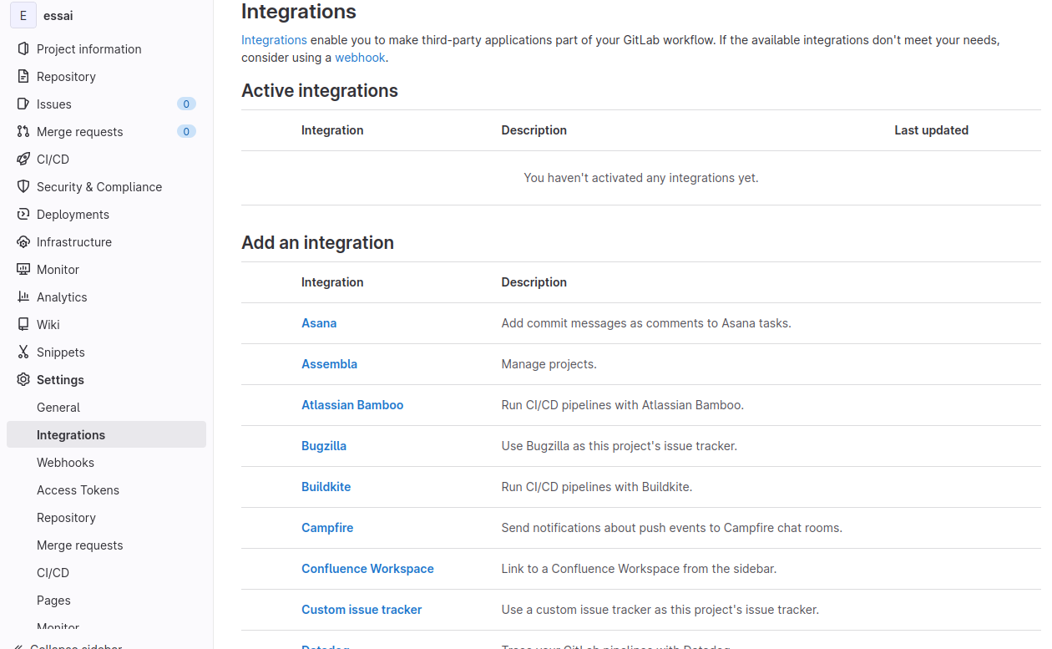Open Confluence Workspace integration settings
Screen dimensions: 1052x649
click(x=367, y=569)
